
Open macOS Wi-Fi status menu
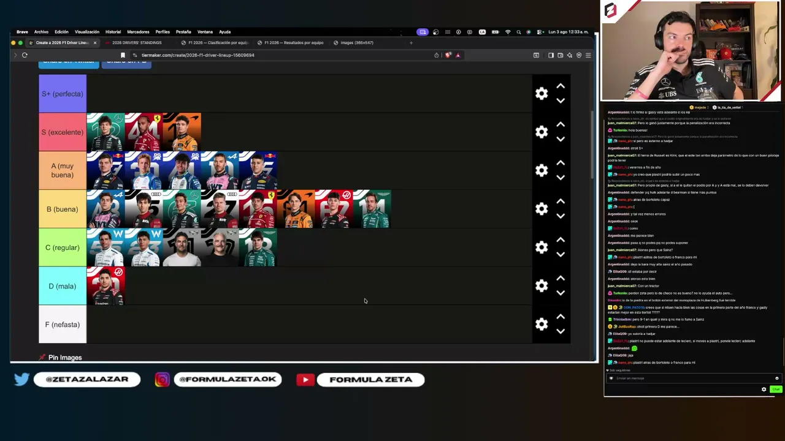[x=508, y=32]
